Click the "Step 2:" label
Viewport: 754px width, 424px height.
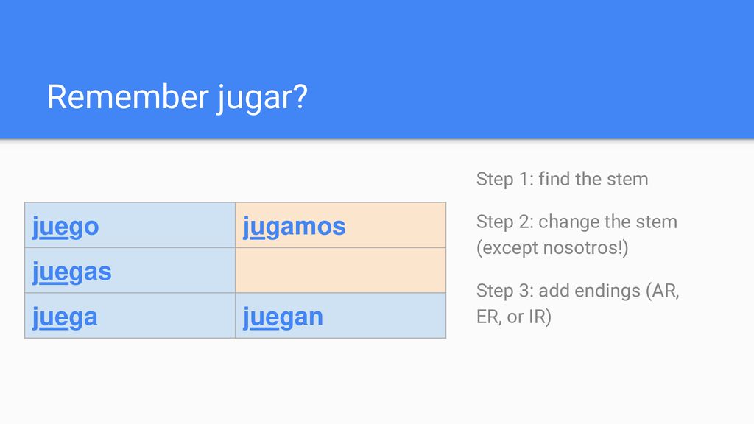505,222
